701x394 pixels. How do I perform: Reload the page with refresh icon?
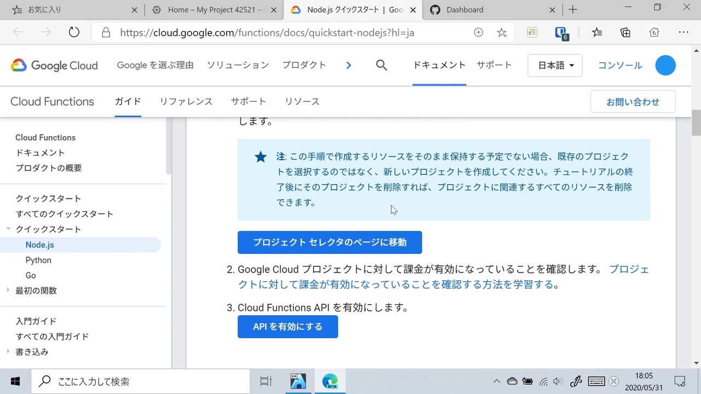(74, 32)
